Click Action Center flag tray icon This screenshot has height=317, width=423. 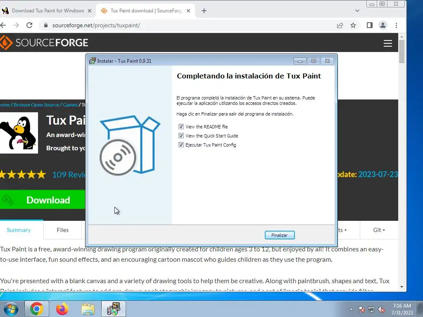pyautogui.click(x=361, y=309)
